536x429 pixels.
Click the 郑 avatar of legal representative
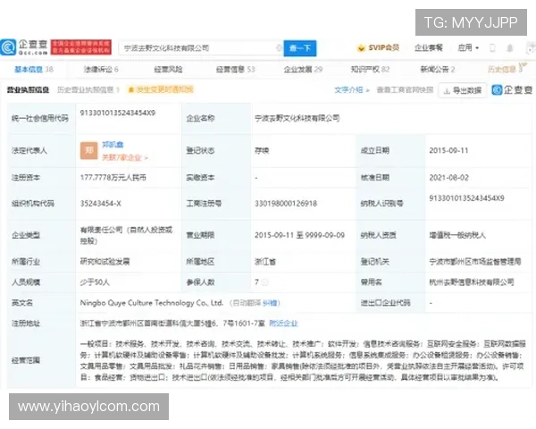(x=88, y=150)
